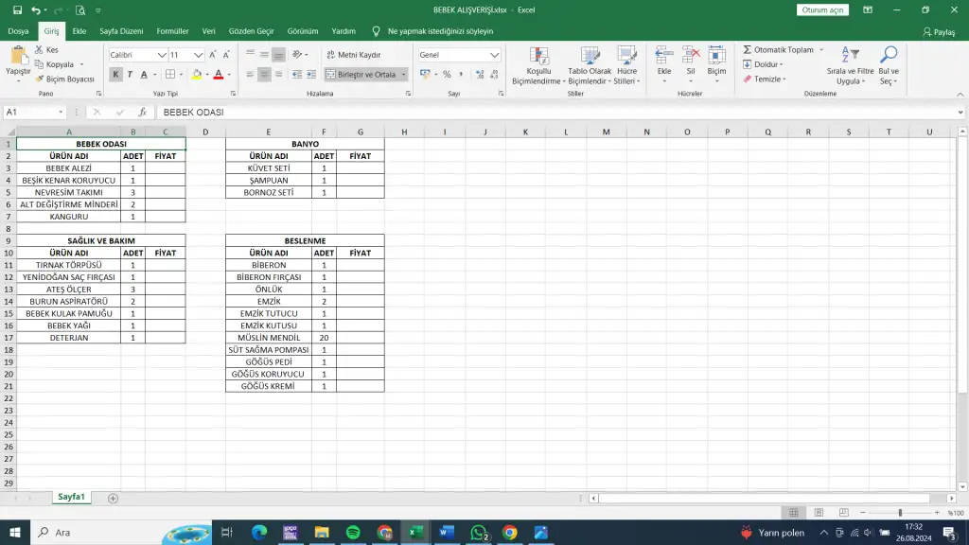The image size is (969, 545).
Task: Add a new sheet with plus icon
Action: tap(114, 498)
